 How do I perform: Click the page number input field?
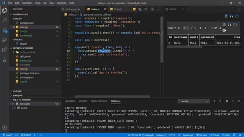point(186,28)
